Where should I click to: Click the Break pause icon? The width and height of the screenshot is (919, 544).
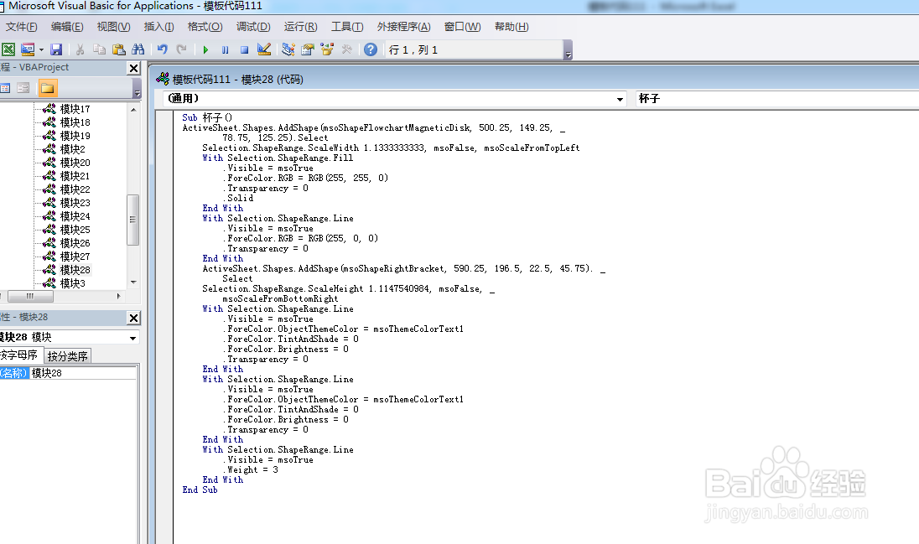[225, 49]
